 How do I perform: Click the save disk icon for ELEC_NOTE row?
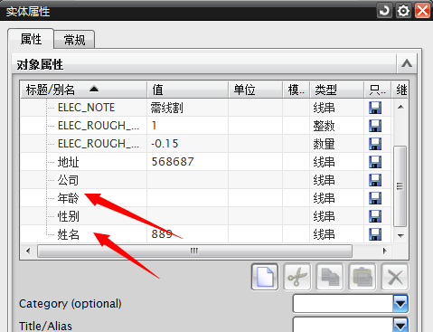tap(375, 108)
